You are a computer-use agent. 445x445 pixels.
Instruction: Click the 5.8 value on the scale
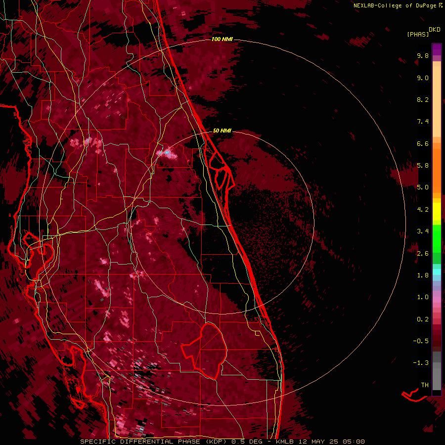pyautogui.click(x=423, y=166)
